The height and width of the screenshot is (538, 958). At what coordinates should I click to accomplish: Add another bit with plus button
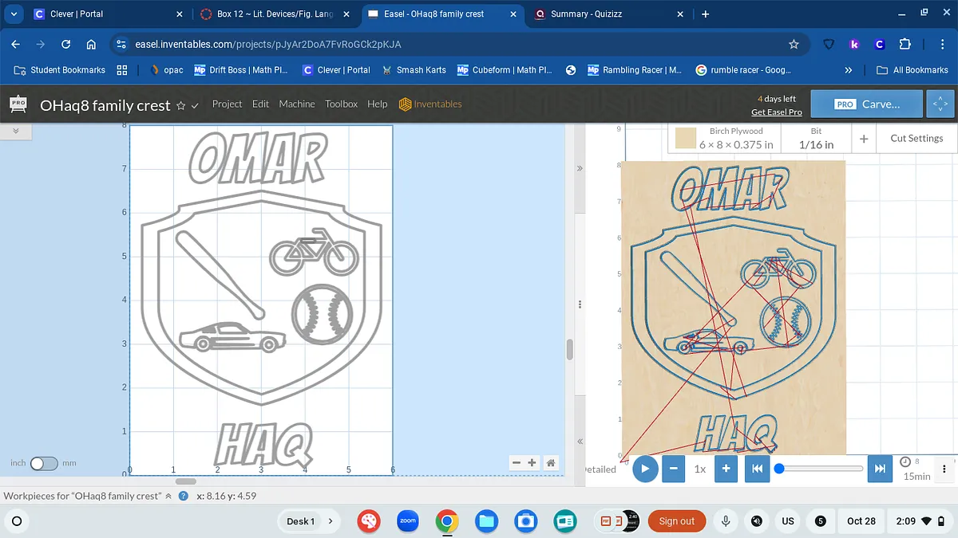pos(864,139)
